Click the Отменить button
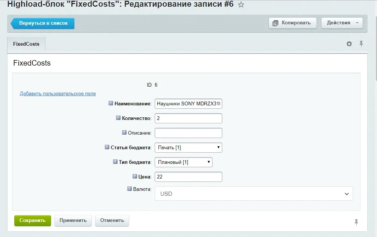 112,220
